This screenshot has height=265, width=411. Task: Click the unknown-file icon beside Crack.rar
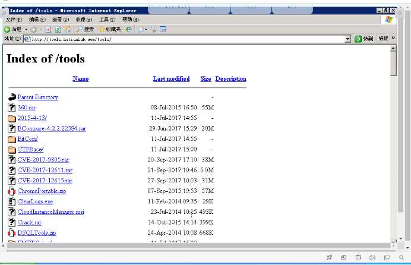[x=12, y=222]
